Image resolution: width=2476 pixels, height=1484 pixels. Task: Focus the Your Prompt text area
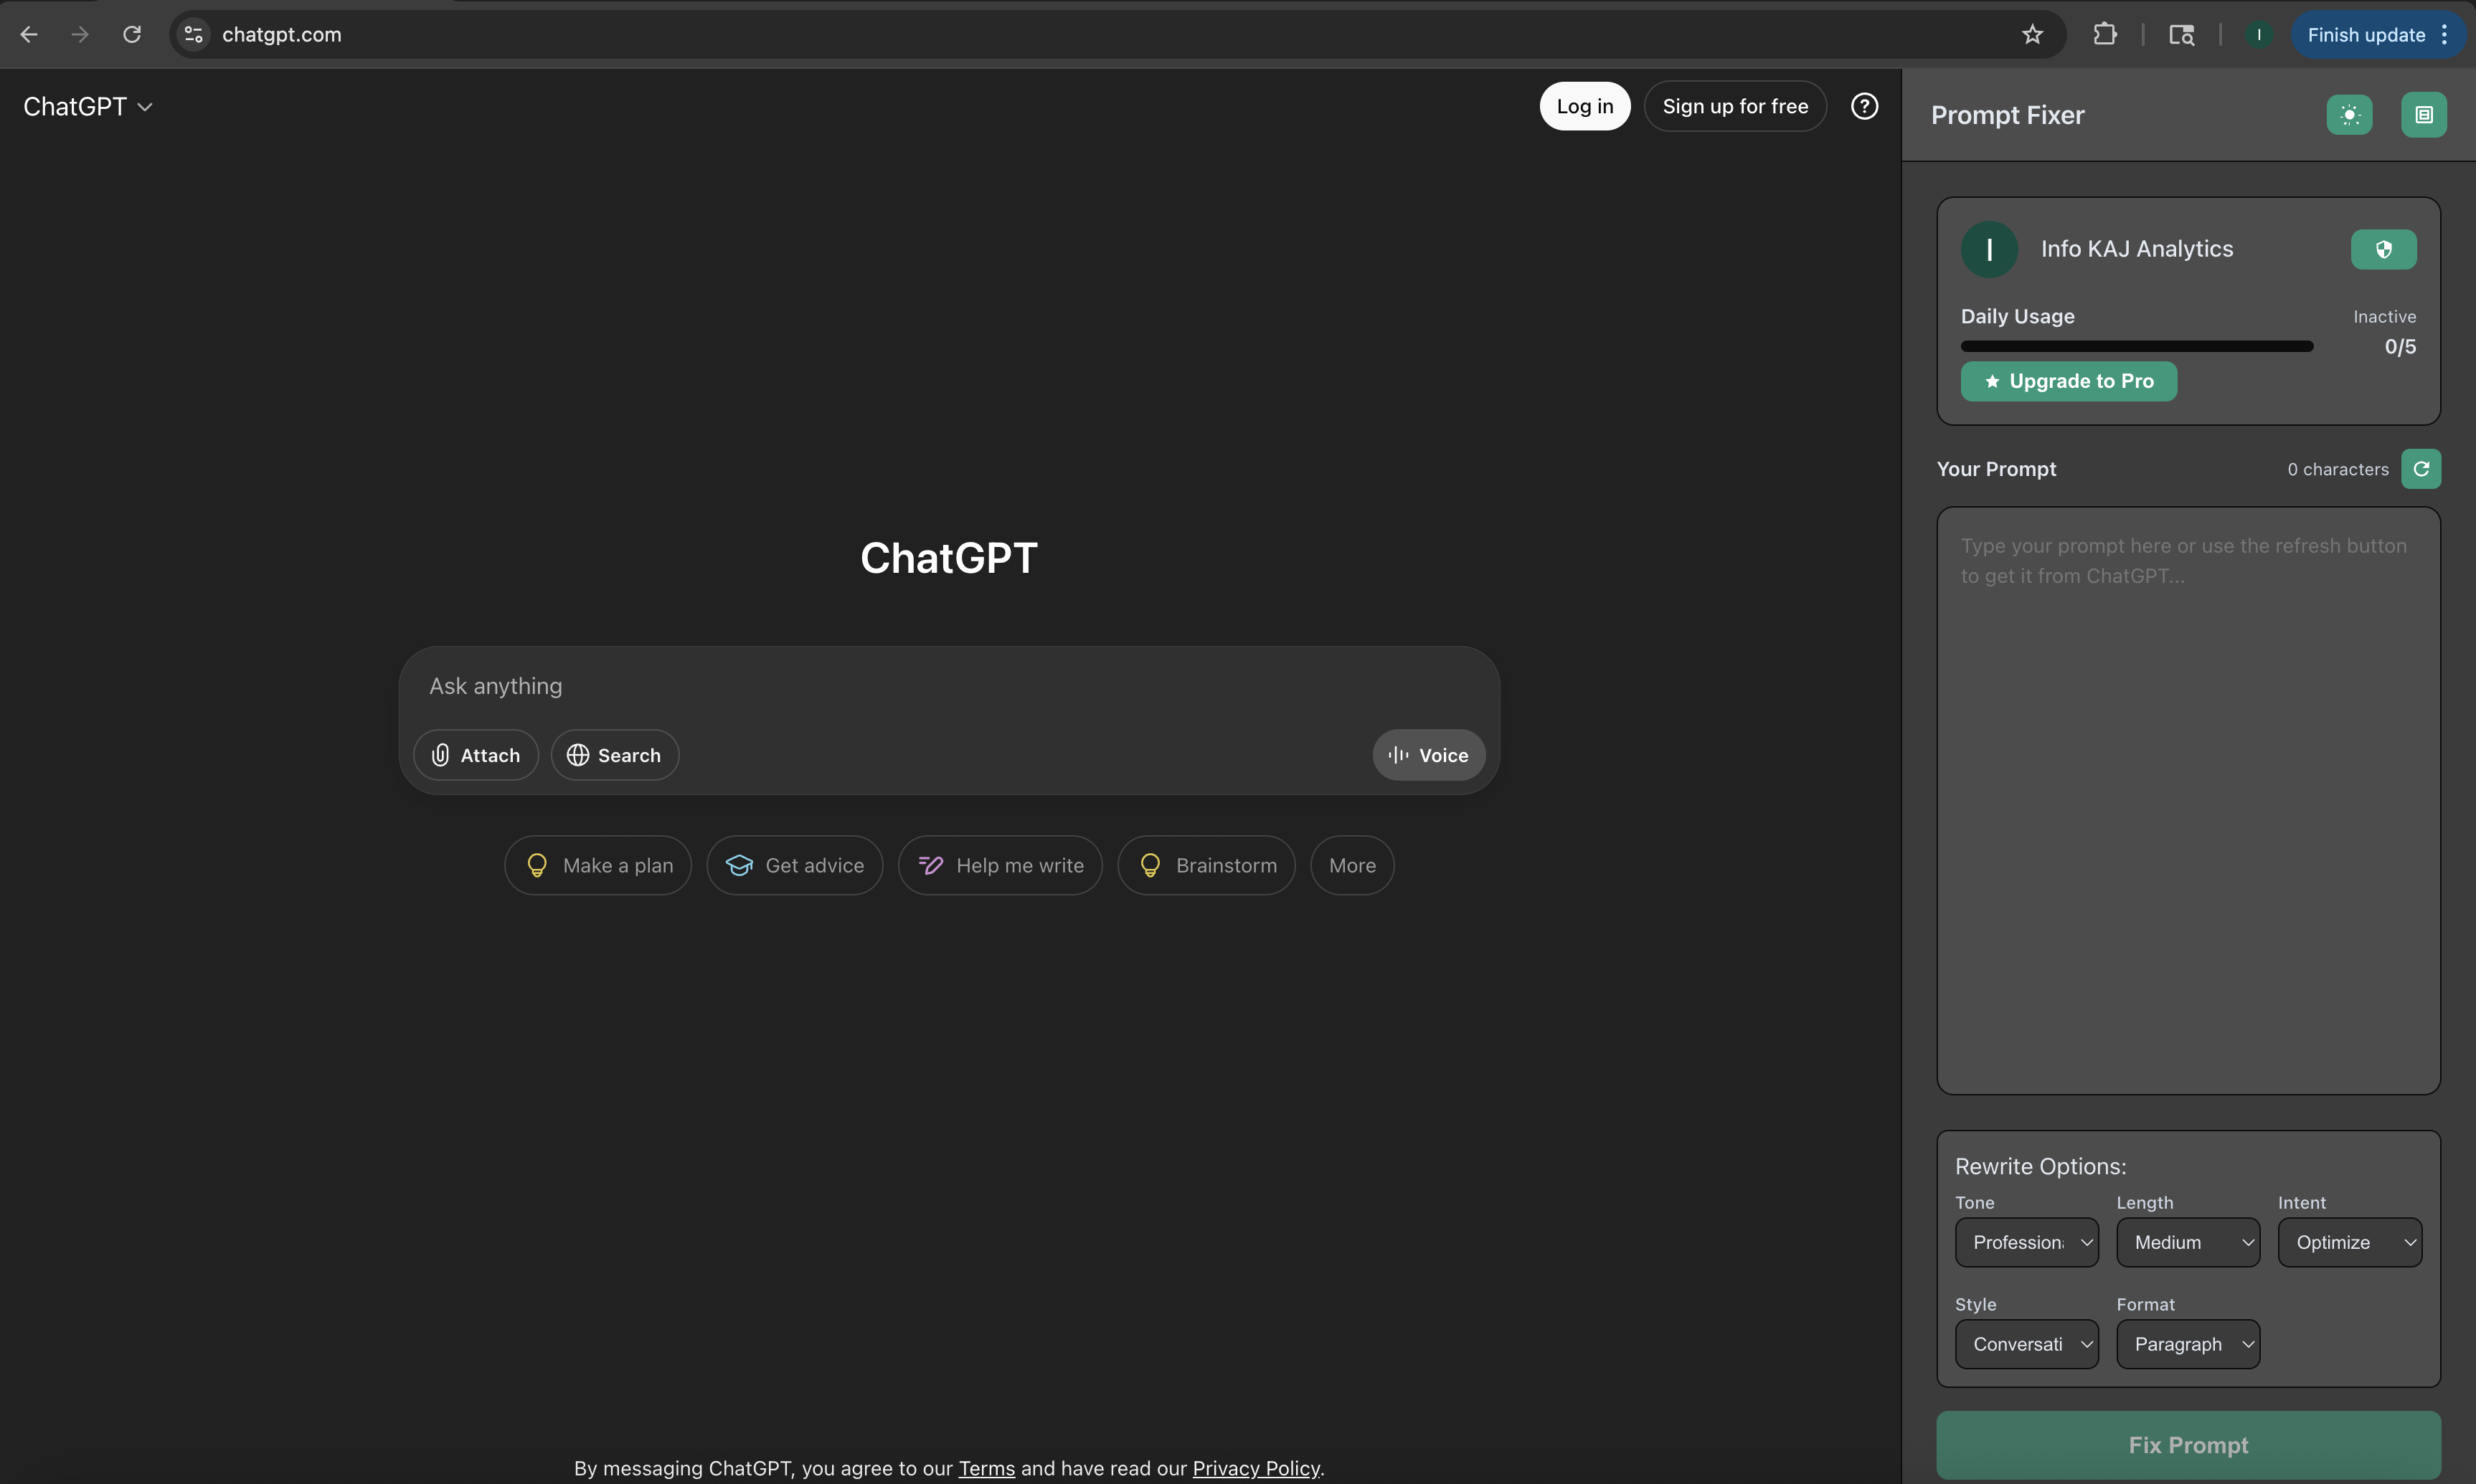pos(2188,800)
